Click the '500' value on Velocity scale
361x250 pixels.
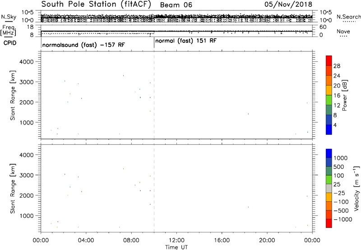338,167
